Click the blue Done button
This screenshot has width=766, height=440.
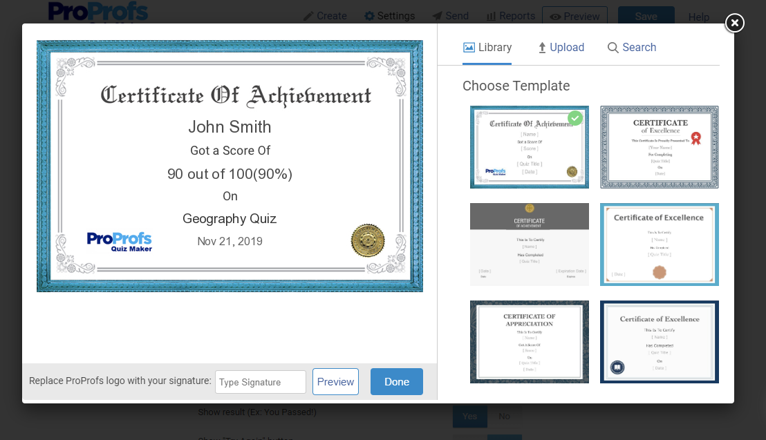click(396, 382)
